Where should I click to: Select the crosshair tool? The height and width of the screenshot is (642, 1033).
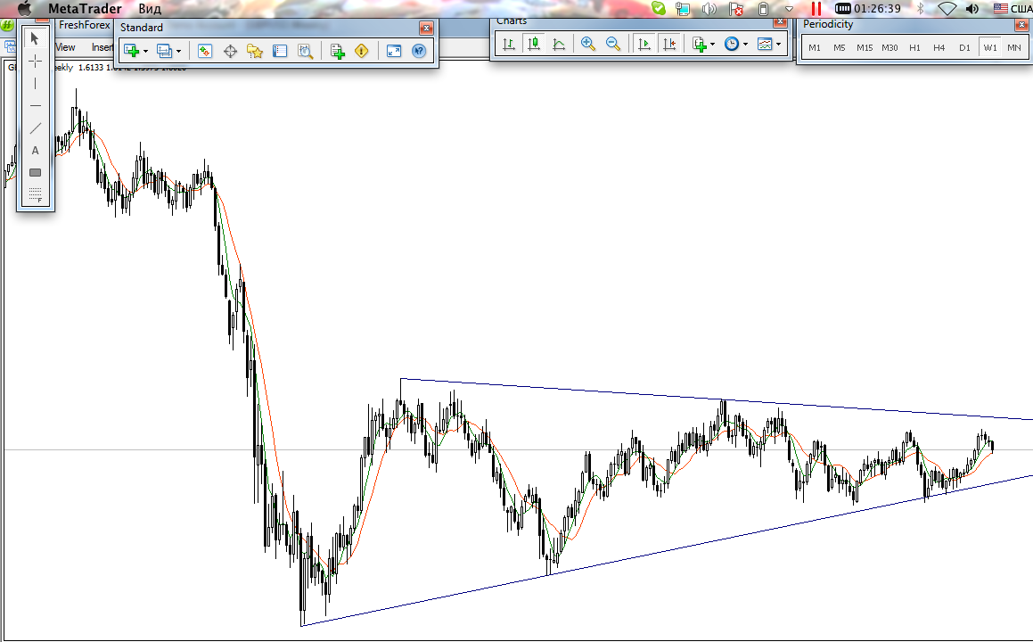click(35, 62)
